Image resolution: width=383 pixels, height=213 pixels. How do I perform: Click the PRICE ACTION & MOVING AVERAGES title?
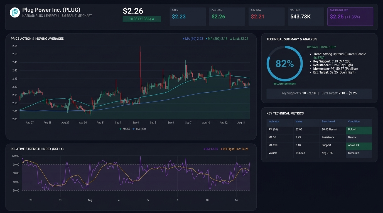(37, 39)
